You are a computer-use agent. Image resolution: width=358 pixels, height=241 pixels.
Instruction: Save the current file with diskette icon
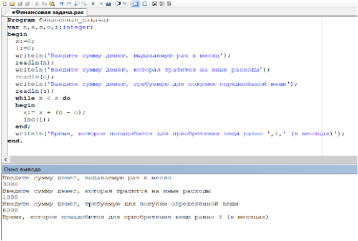20,4
